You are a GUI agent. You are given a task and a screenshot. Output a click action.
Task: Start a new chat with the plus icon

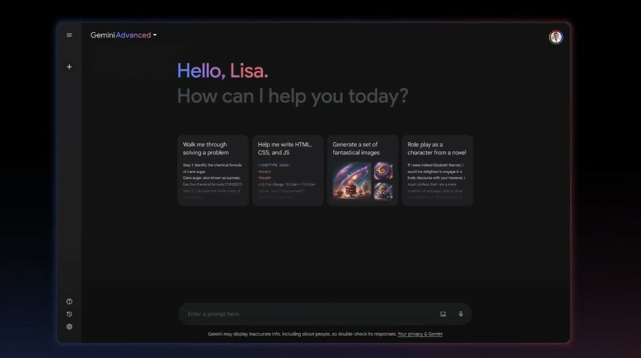(69, 67)
